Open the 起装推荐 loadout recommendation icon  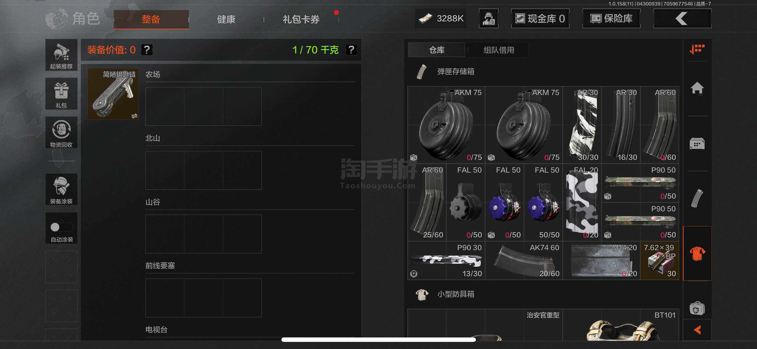pyautogui.click(x=61, y=55)
